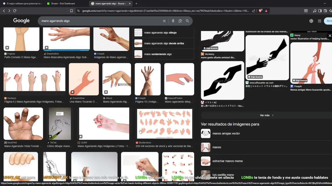This screenshot has width=332, height=186.
Task: Clear the search box with the X
Action: pos(164,21)
